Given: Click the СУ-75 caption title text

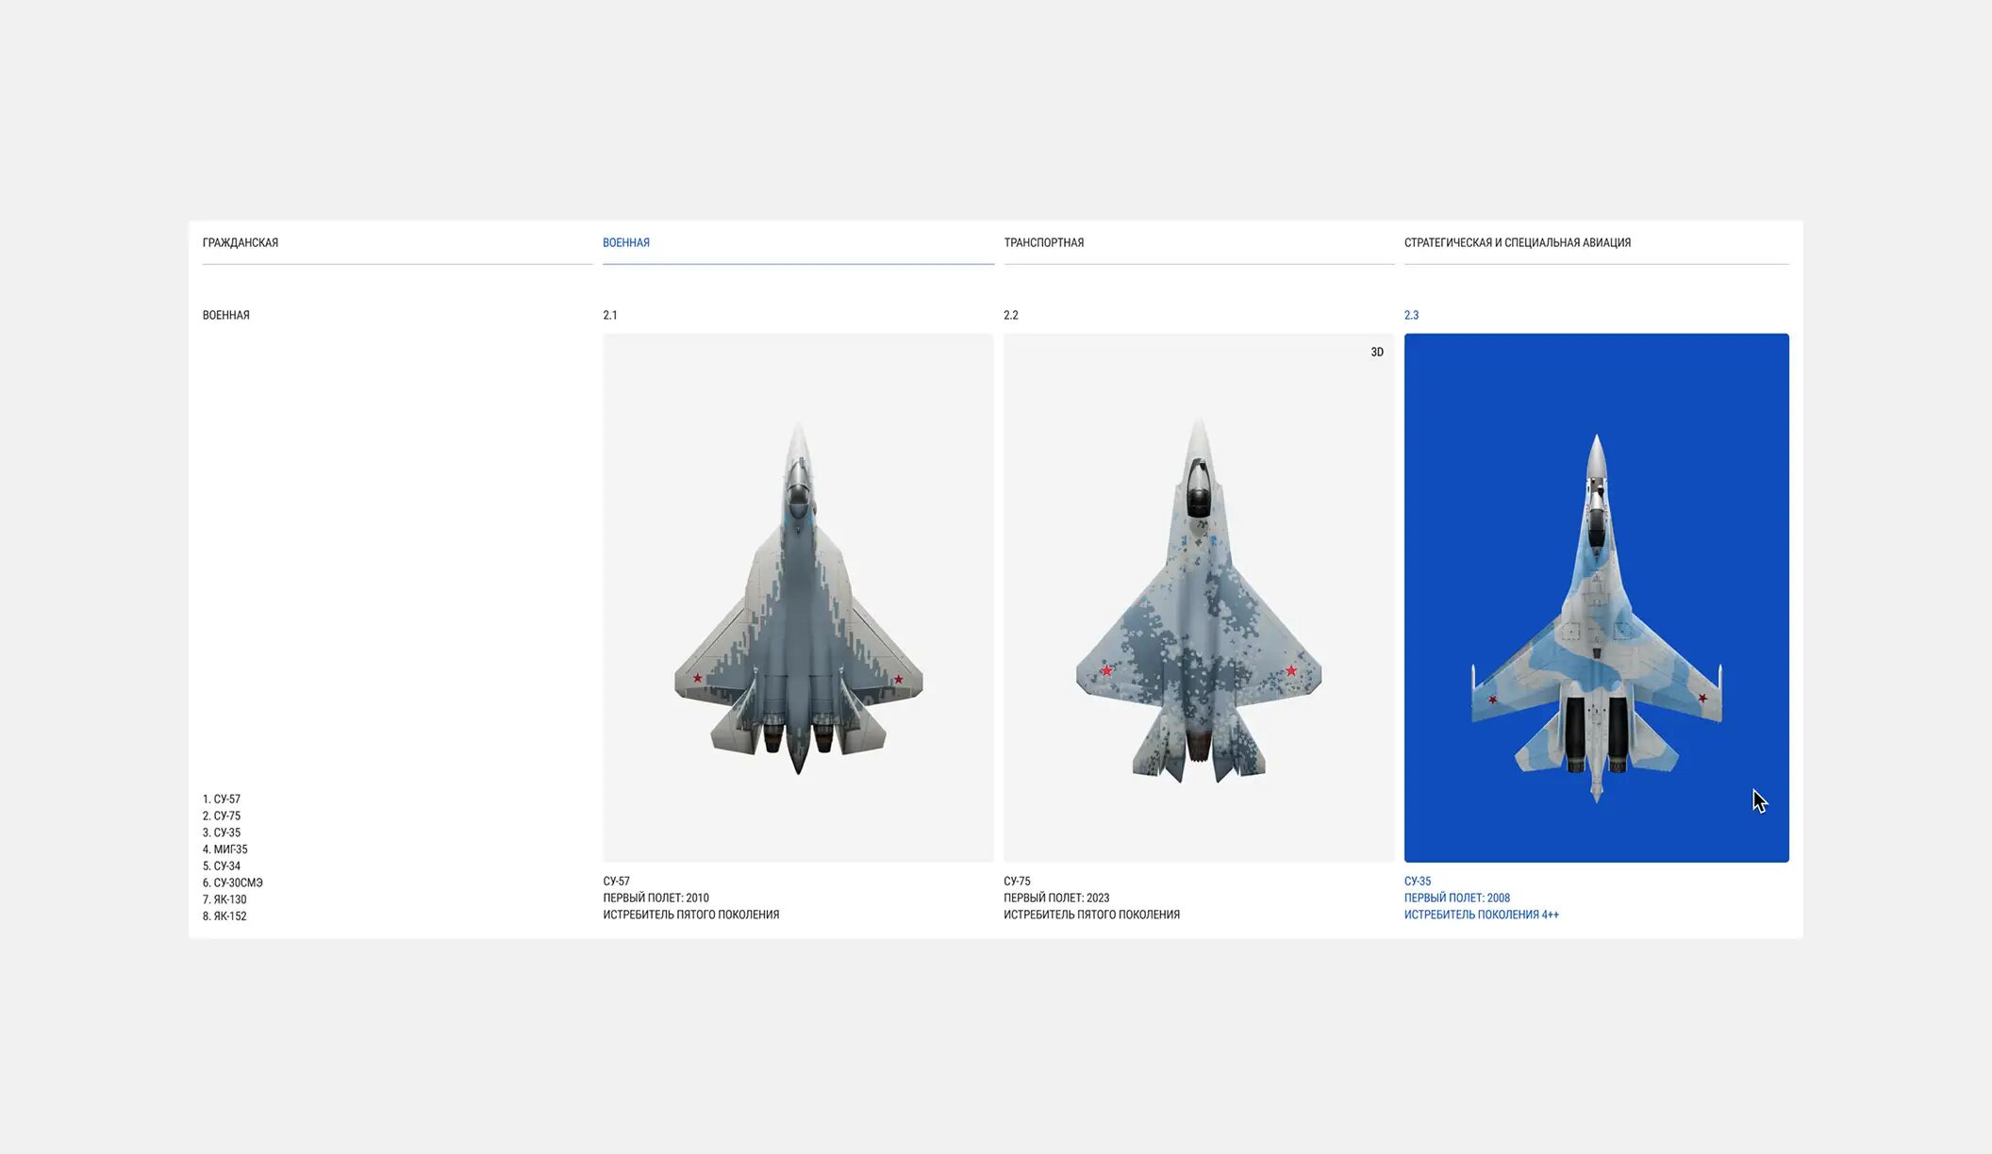Looking at the screenshot, I should point(1017,881).
